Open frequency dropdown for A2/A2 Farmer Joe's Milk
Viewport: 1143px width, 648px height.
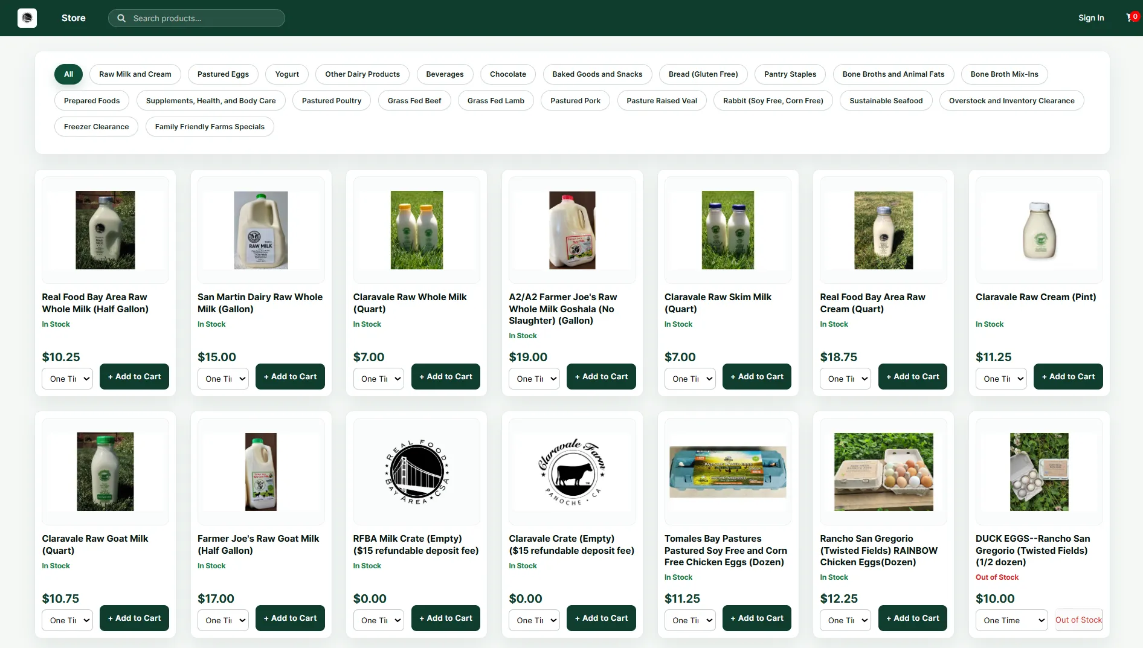pyautogui.click(x=534, y=379)
